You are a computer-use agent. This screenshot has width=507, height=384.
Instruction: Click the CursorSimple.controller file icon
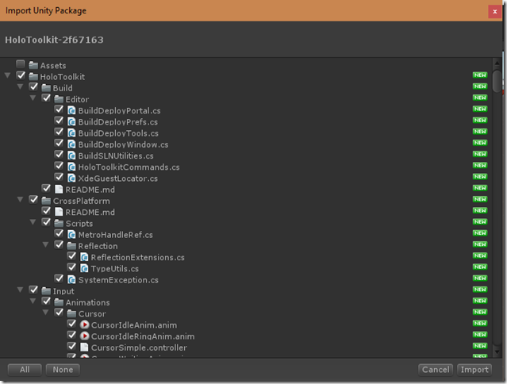[84, 348]
